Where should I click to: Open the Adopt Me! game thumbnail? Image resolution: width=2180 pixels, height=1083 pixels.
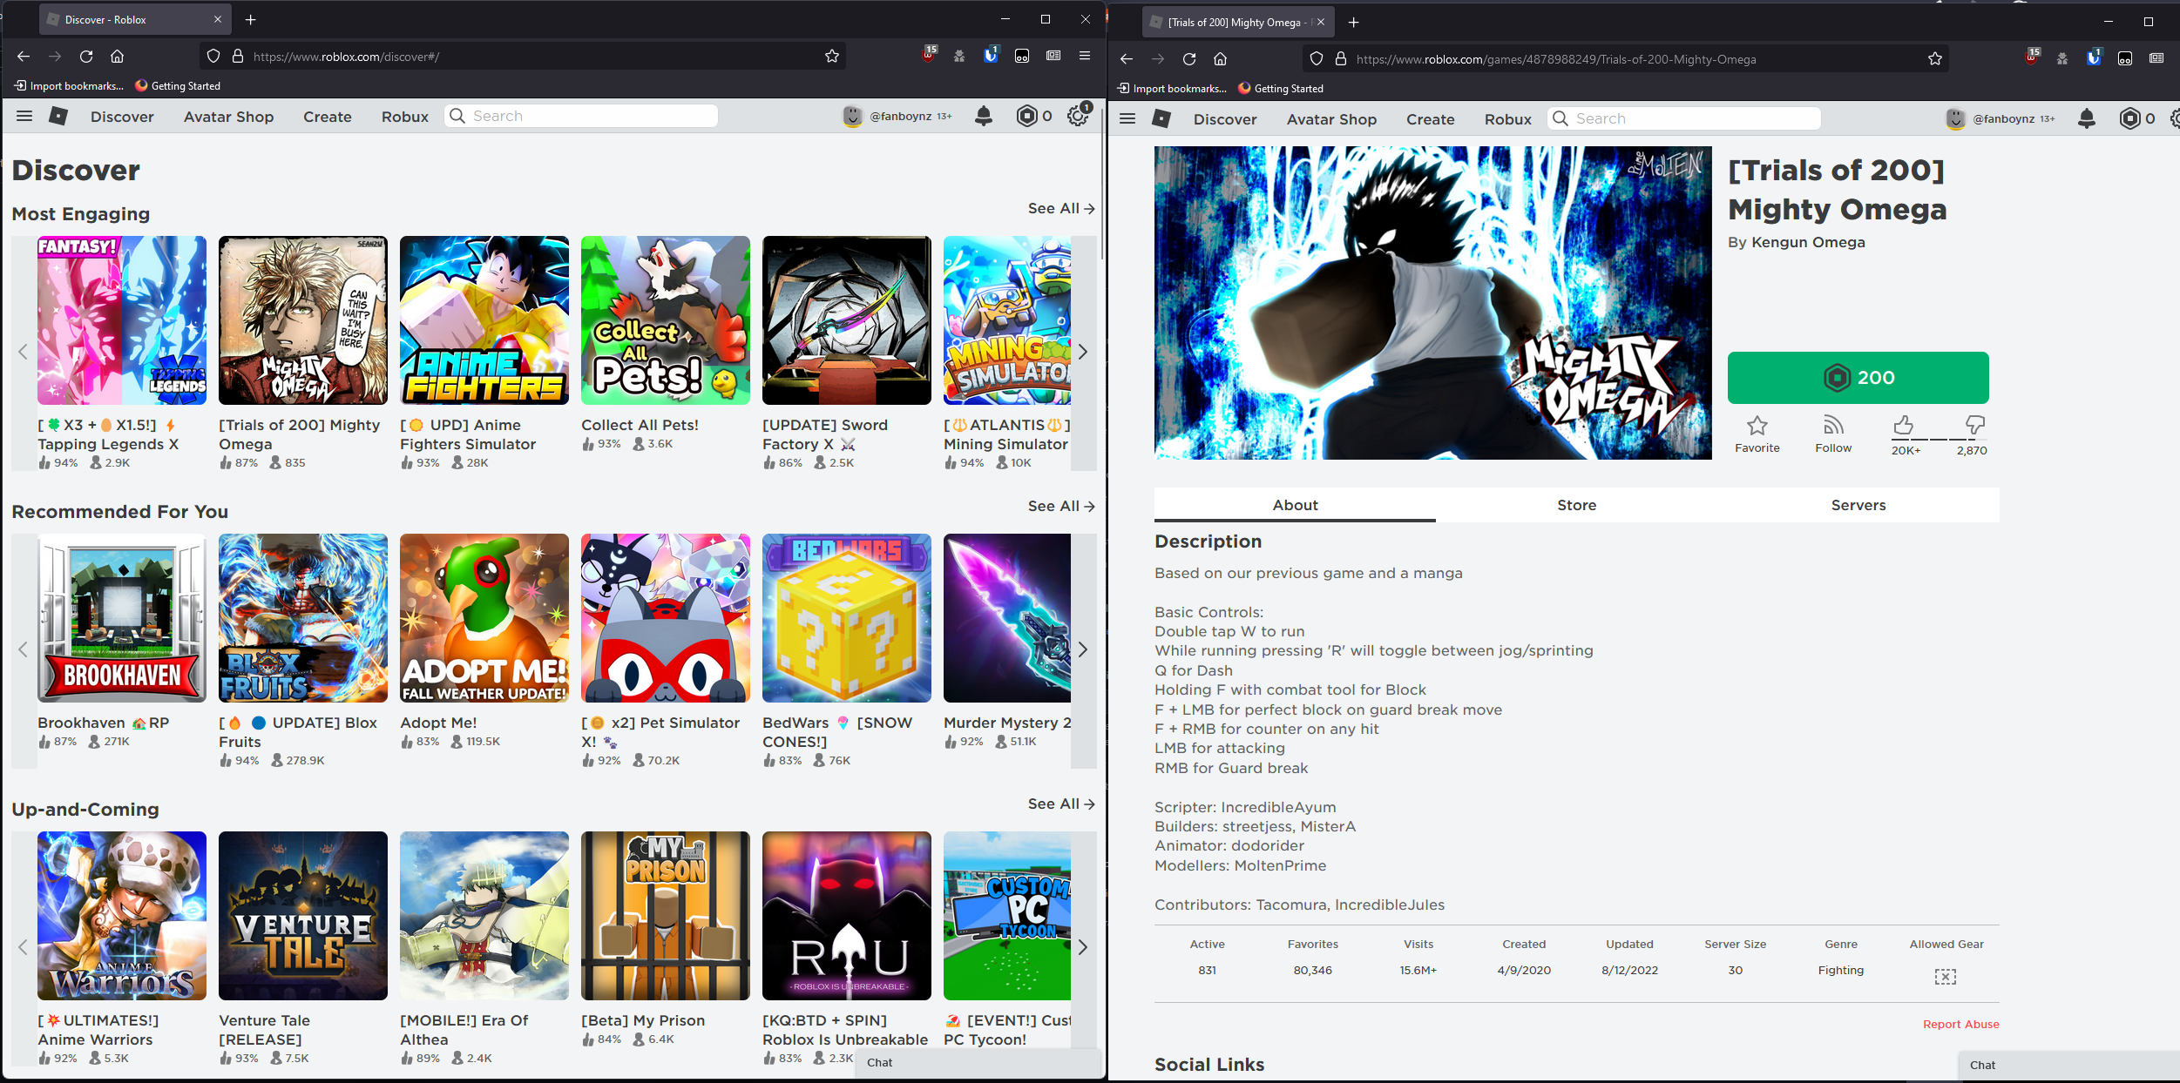pos(484,618)
